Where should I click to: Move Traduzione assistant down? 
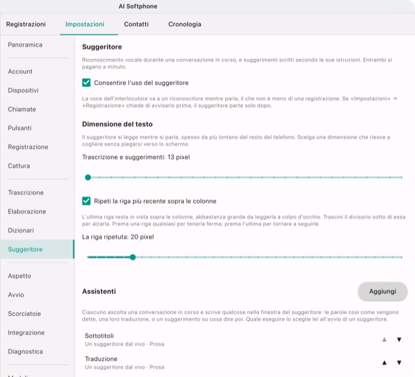pyautogui.click(x=399, y=363)
